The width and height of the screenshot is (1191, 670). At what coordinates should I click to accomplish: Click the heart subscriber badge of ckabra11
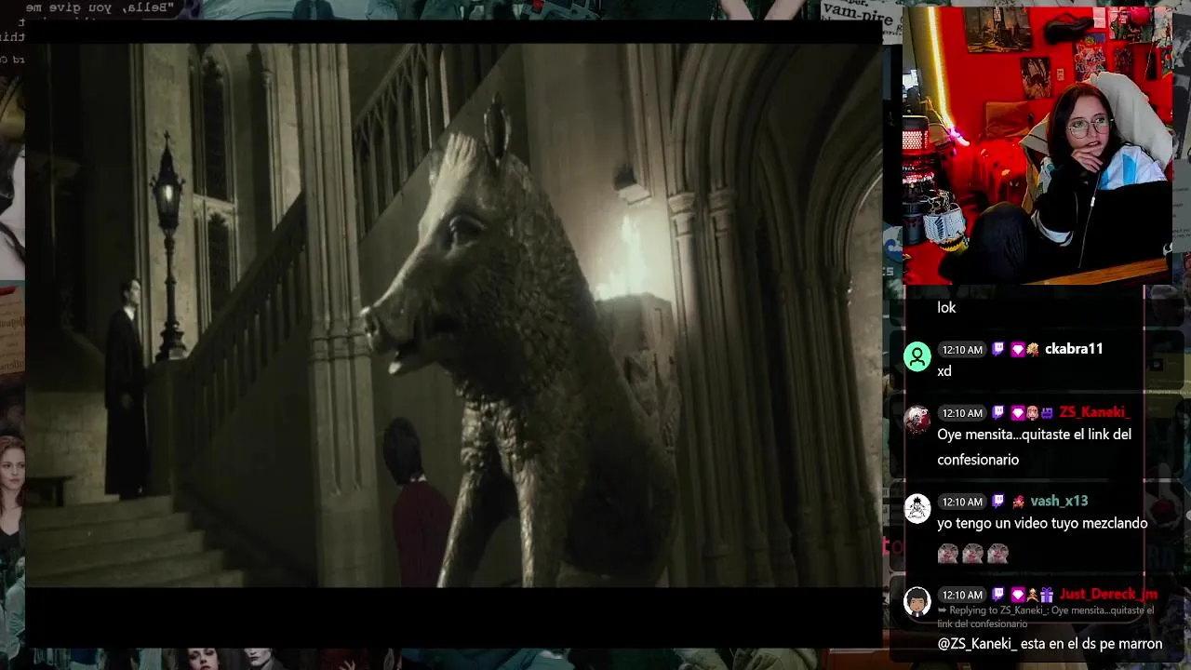pyautogui.click(x=1018, y=350)
